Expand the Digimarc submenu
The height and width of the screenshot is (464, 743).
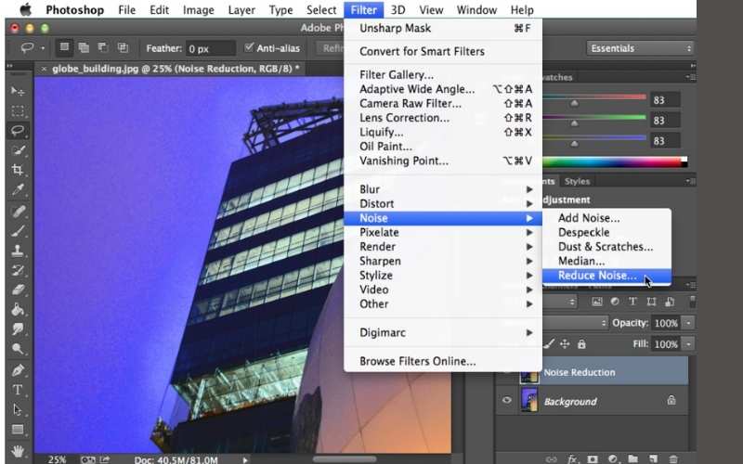[443, 332]
